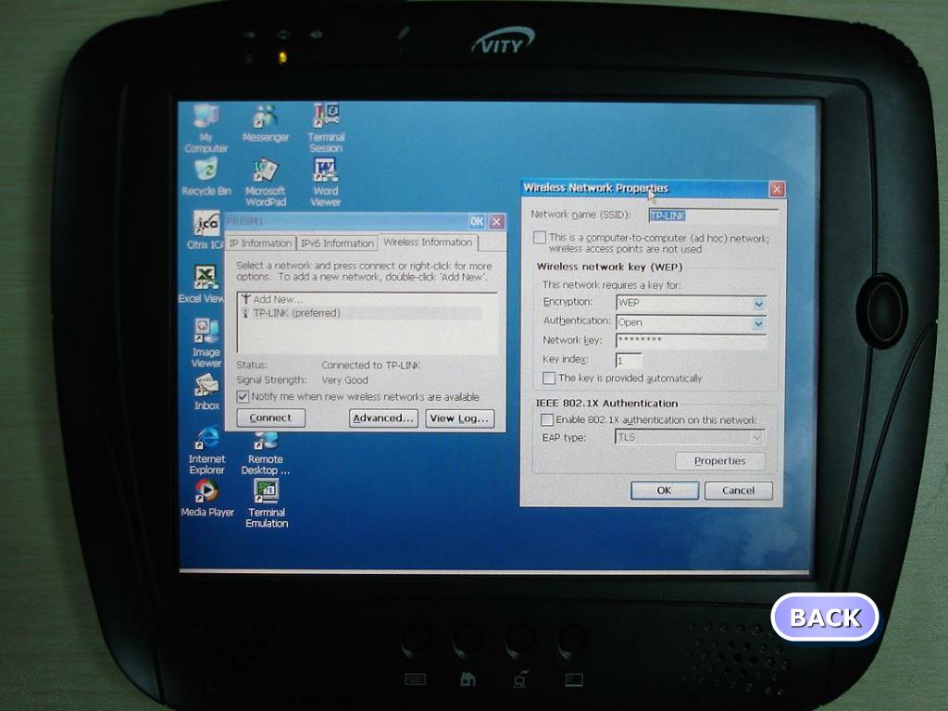Click the Connect button

[270, 418]
